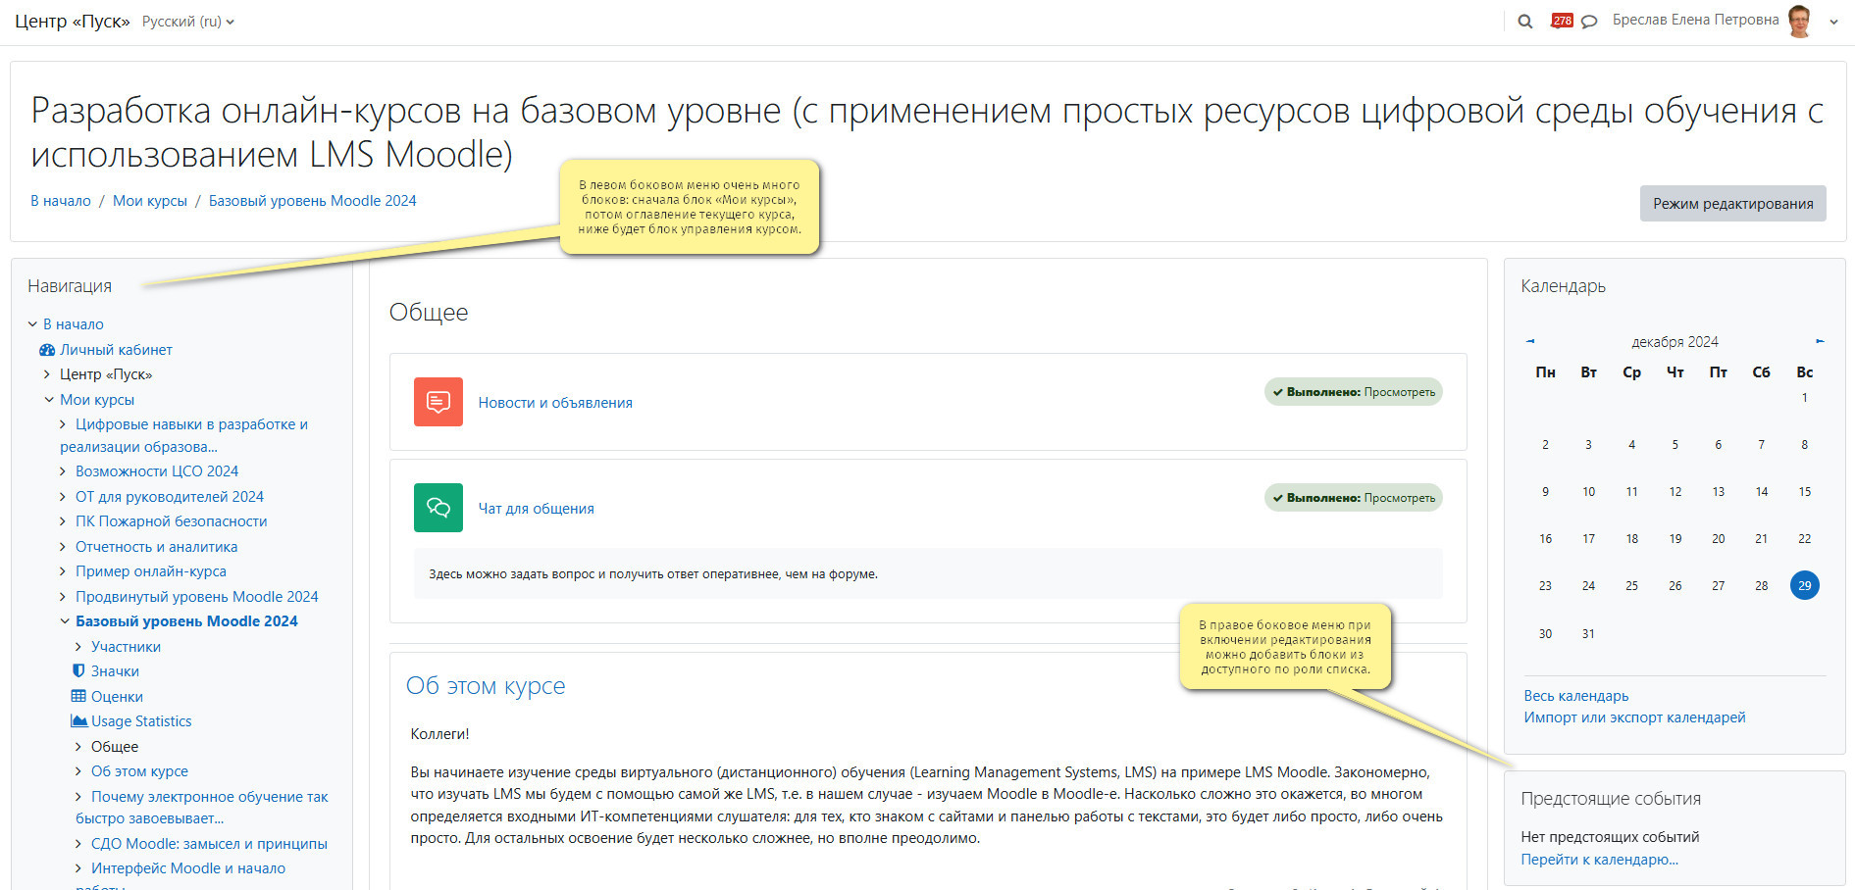This screenshot has width=1855, height=890.
Task: Open Почему электронное обучение так navigation item
Action: (x=202, y=808)
